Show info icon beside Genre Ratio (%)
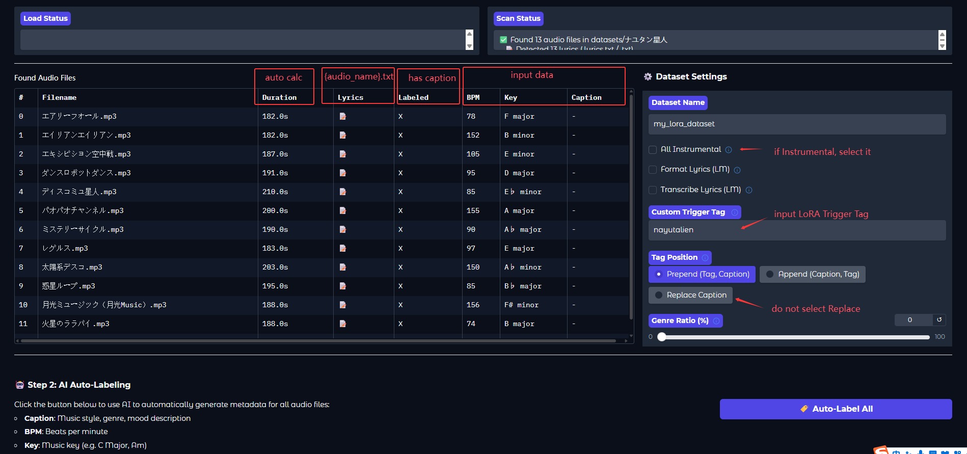 (716, 321)
